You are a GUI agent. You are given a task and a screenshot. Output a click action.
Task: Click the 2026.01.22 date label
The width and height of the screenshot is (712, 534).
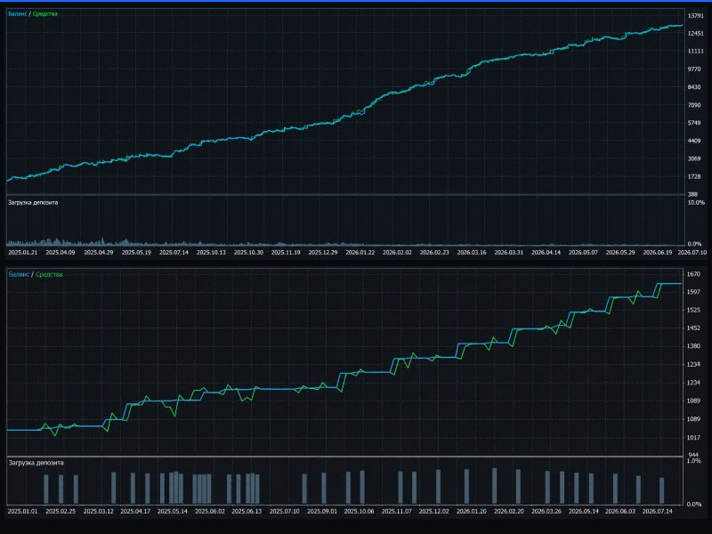coord(360,253)
